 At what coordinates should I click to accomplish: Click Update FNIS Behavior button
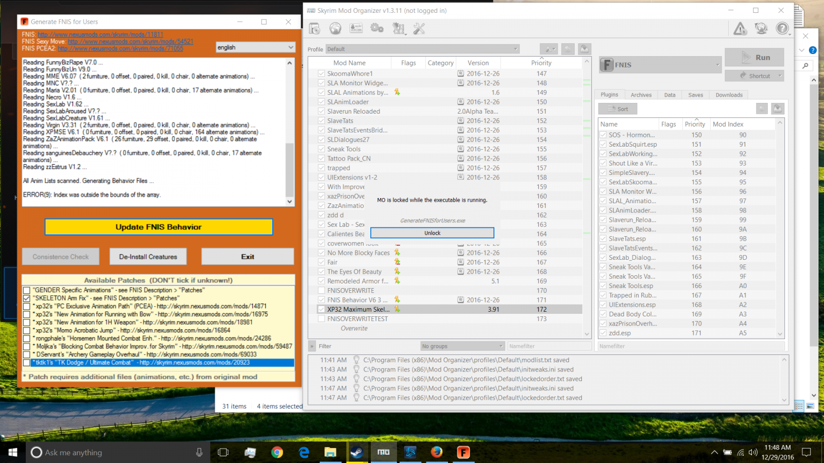(159, 227)
